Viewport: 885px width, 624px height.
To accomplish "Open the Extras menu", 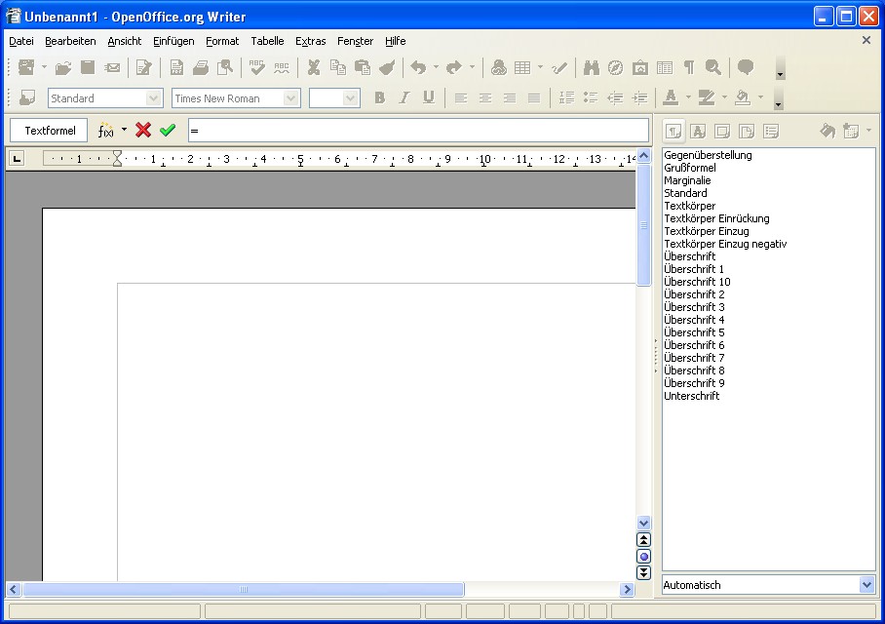I will (311, 41).
